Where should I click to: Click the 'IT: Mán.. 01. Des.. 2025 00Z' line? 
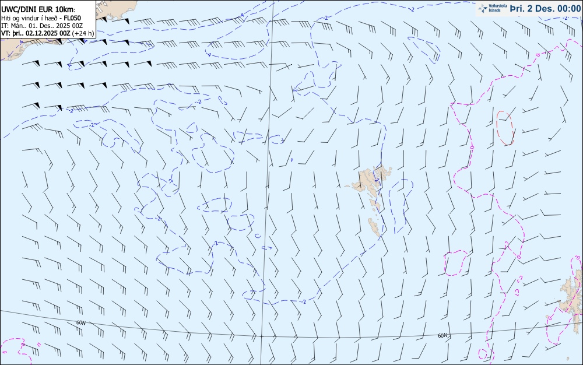click(42, 26)
